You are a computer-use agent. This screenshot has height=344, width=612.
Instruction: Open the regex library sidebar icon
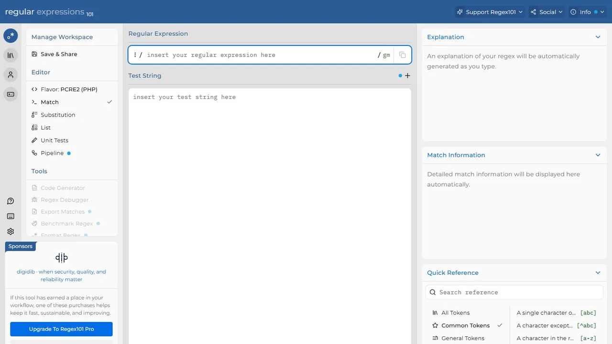pos(11,55)
